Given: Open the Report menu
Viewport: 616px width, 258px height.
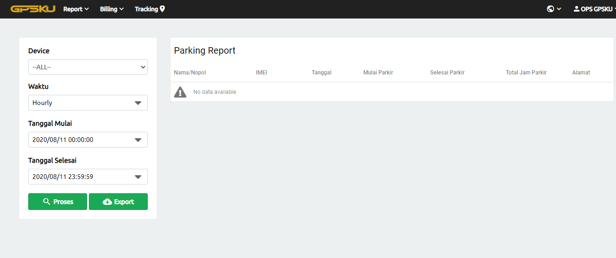Looking at the screenshot, I should point(76,9).
